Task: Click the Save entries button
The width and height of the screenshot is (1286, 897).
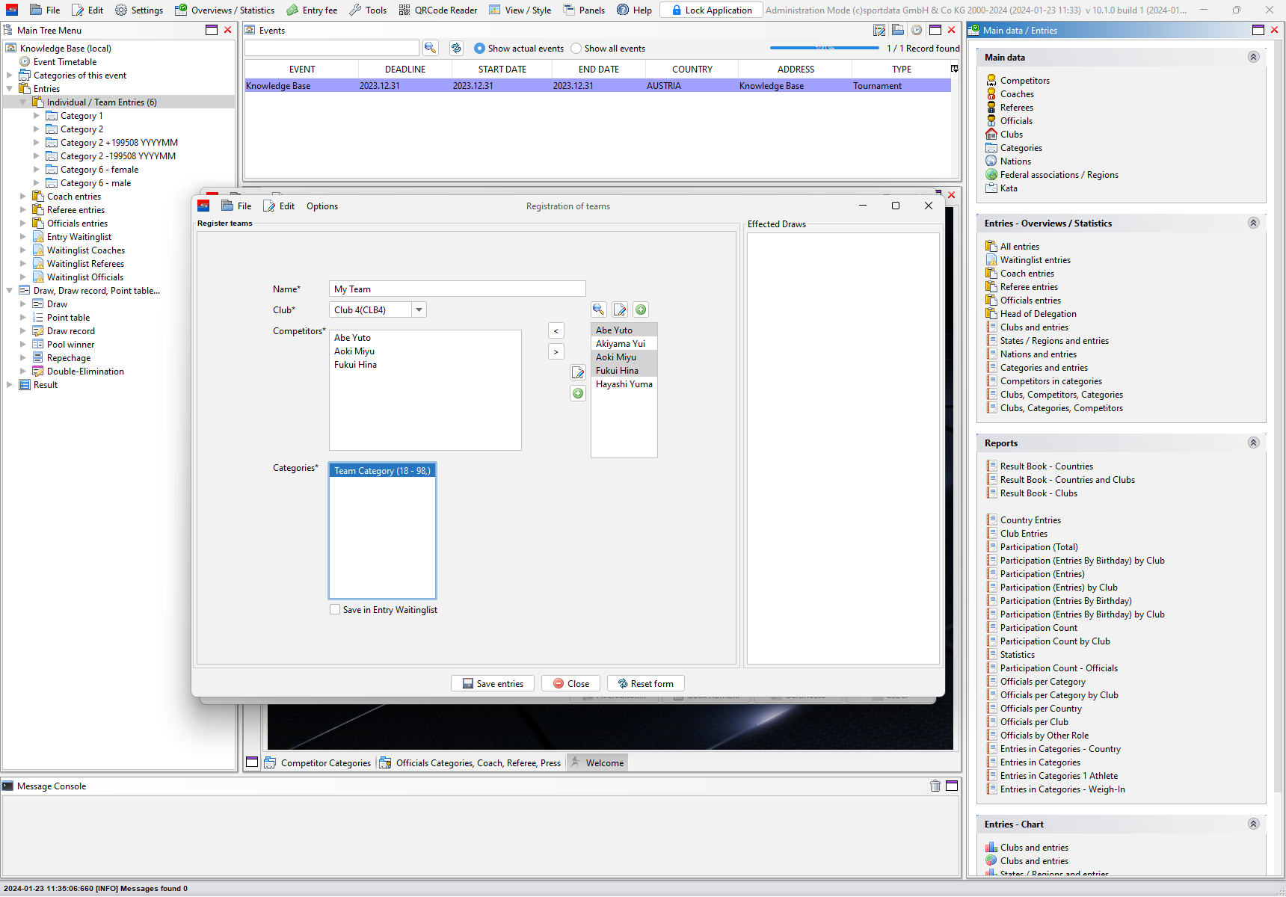Action: 493,683
